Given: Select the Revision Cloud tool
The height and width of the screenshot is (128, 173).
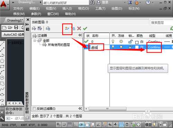Looking at the screenshot, I should 2,83.
